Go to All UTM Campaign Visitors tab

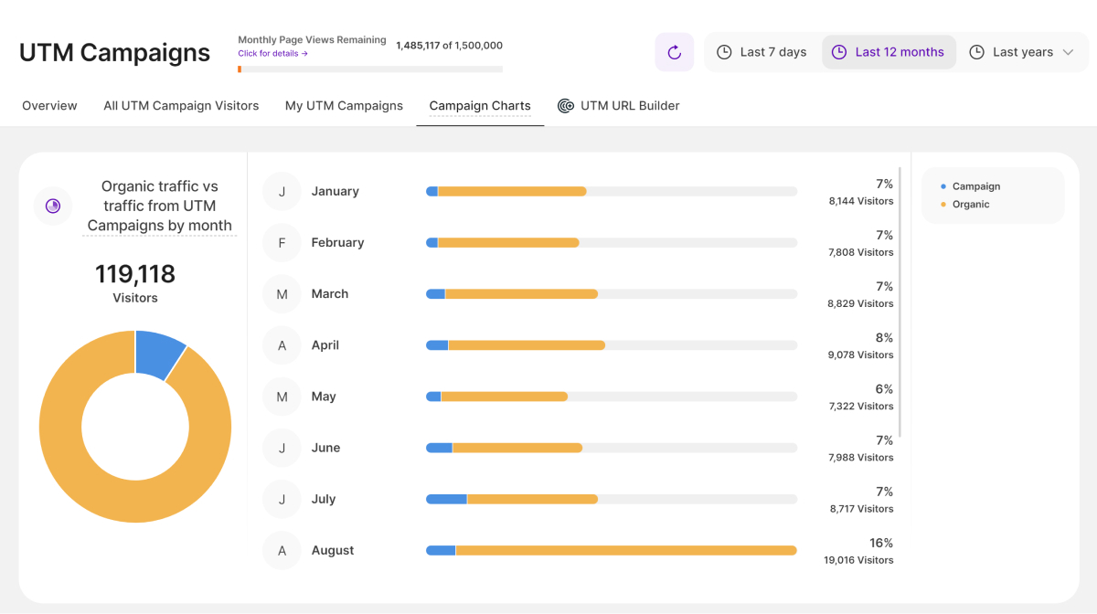(181, 106)
